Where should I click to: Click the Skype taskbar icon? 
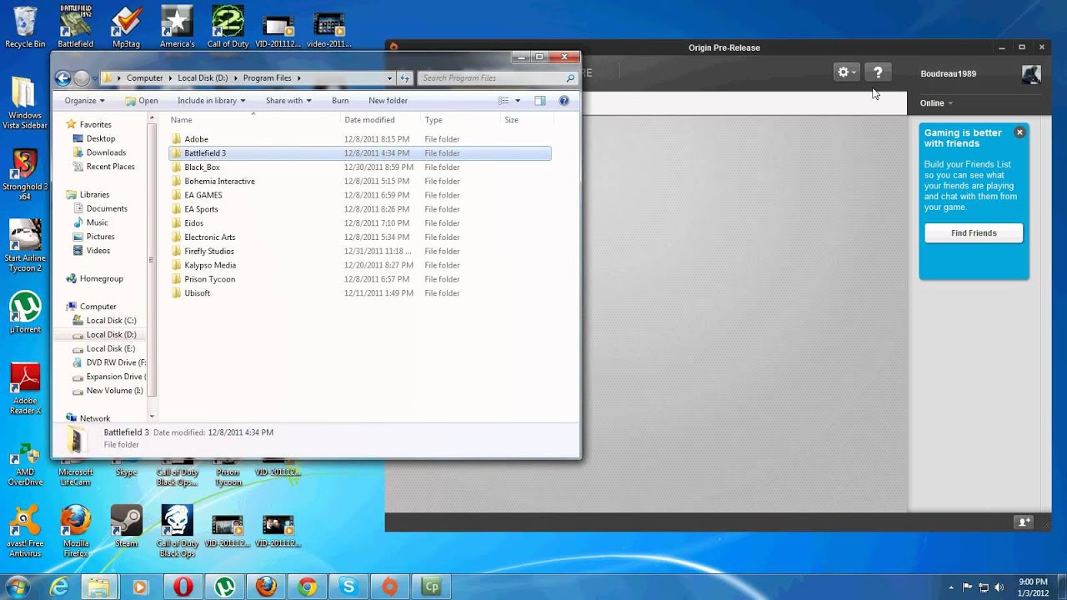click(348, 587)
